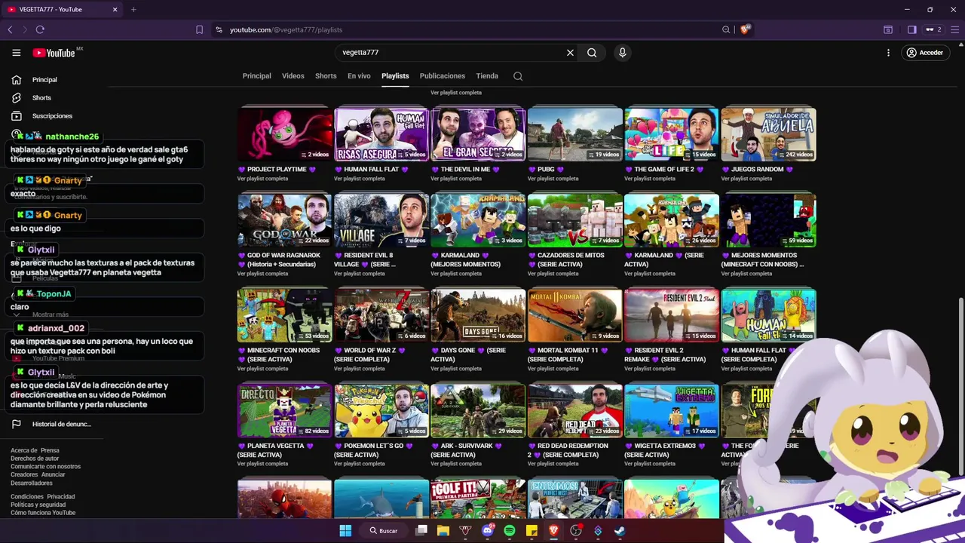Open Ver playlist completa under PUBG
Screen dimensions: 965x543
click(x=553, y=179)
